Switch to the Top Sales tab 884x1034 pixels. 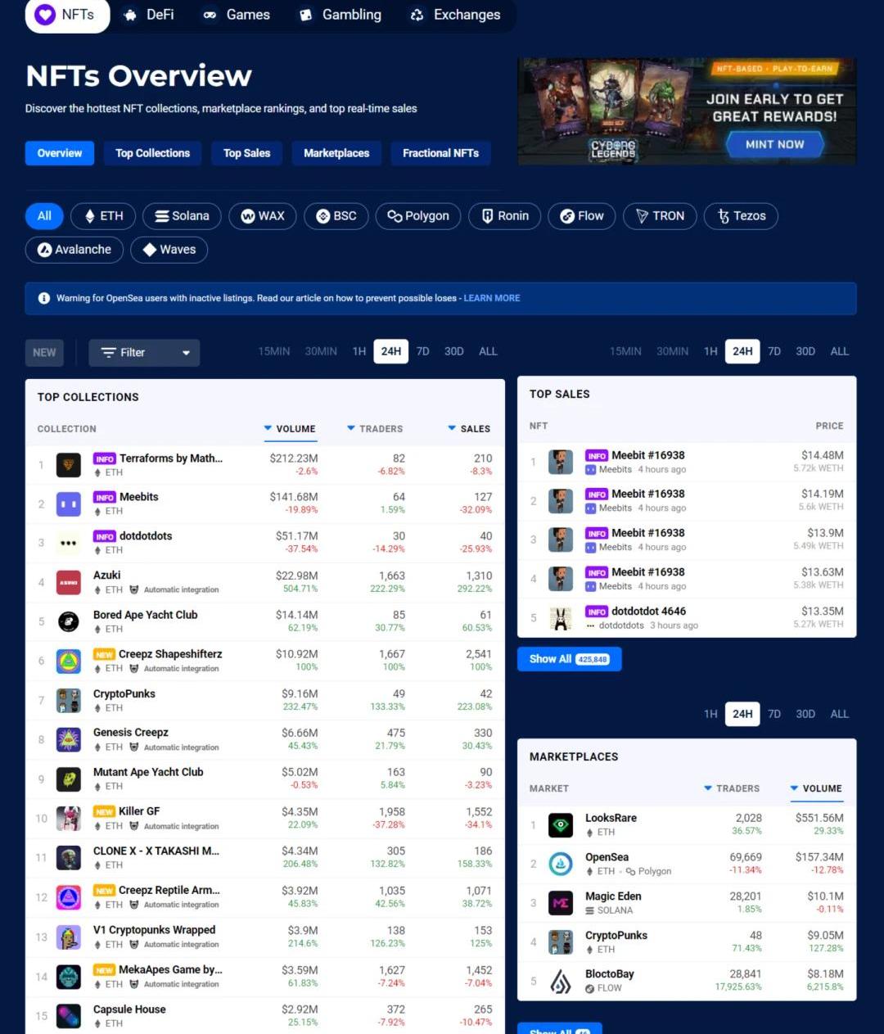[246, 153]
